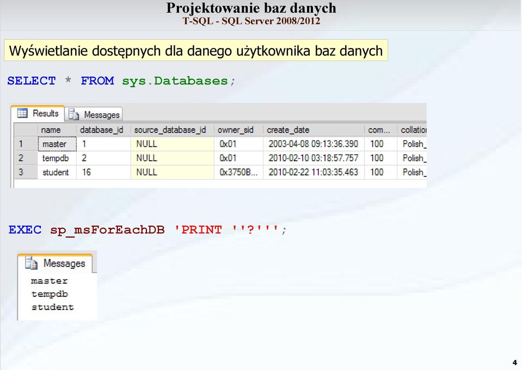Image resolution: width=522 pixels, height=370 pixels.
Task: Click row header number 2
Action: click(x=26, y=158)
